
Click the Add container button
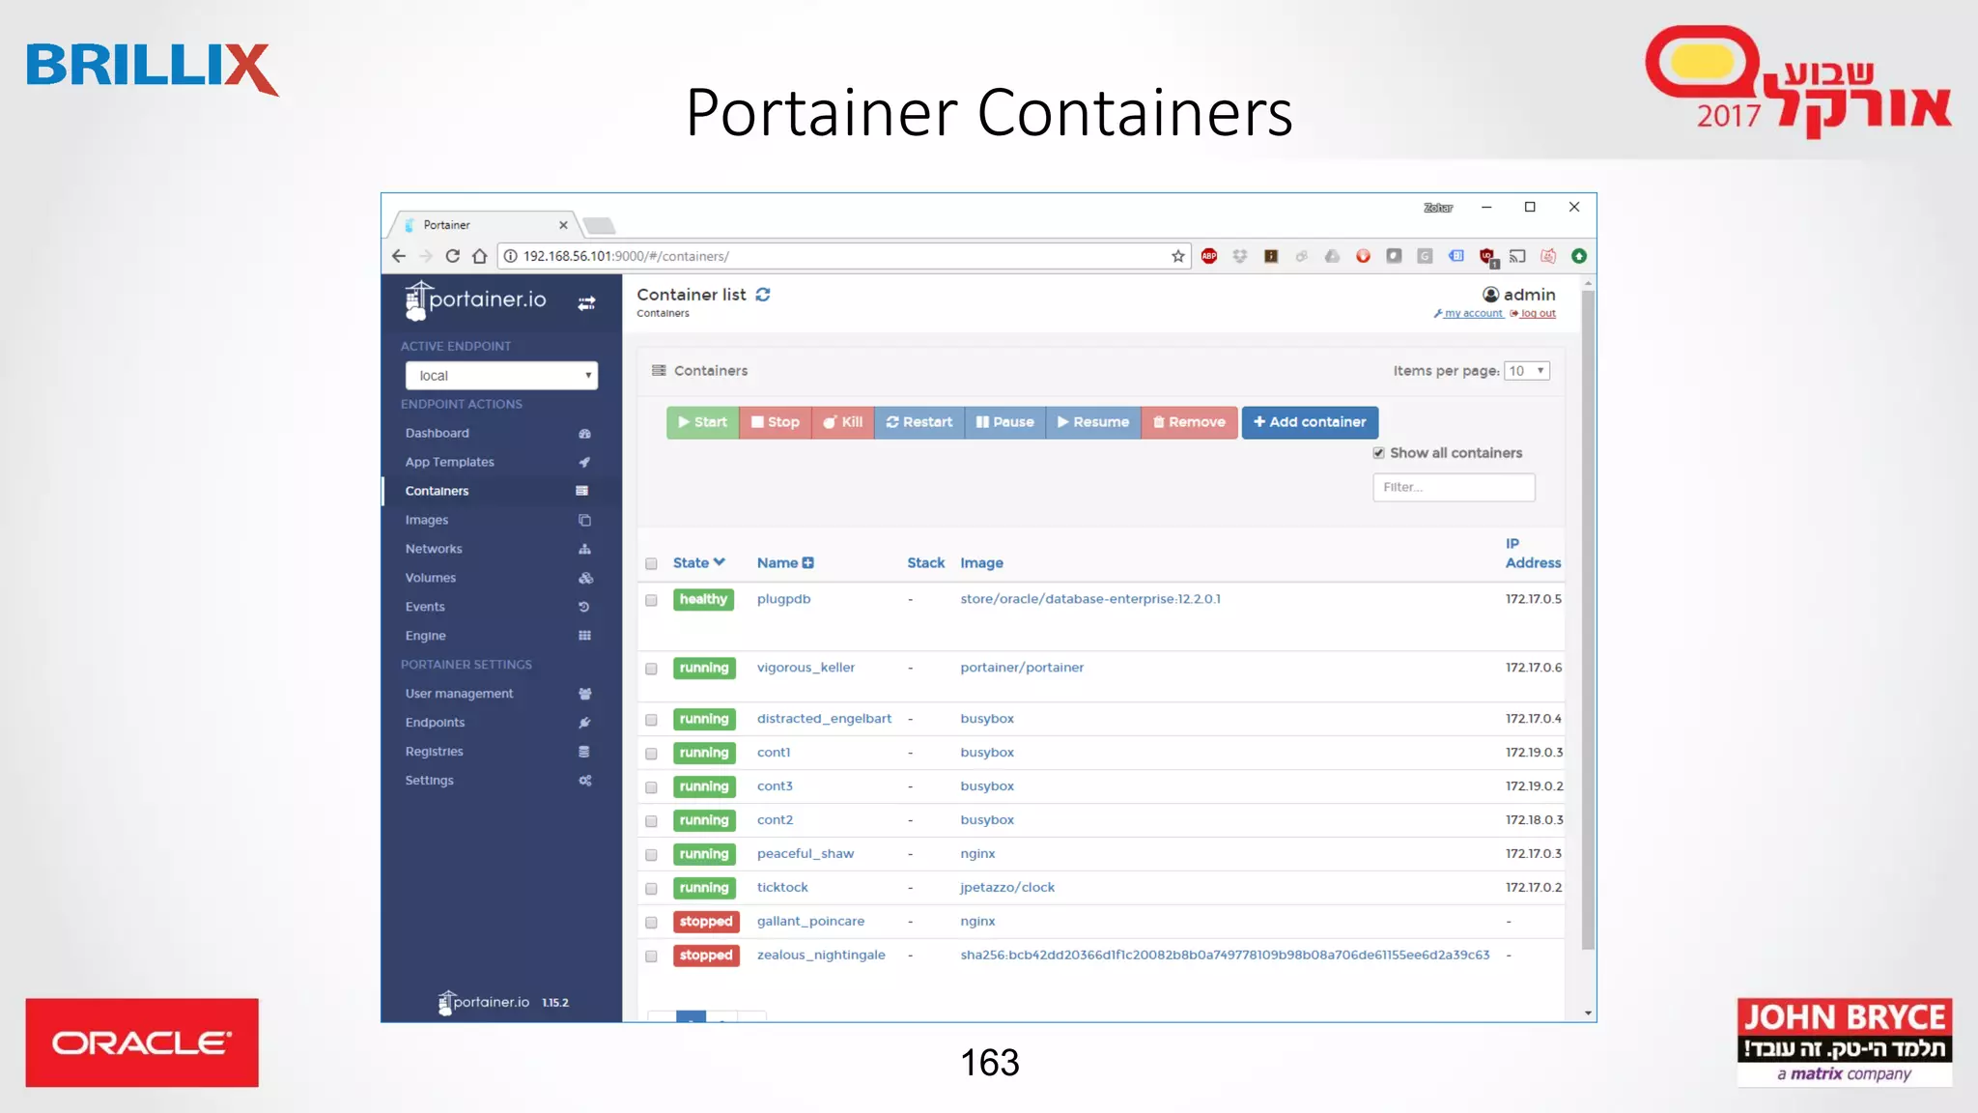(1310, 423)
